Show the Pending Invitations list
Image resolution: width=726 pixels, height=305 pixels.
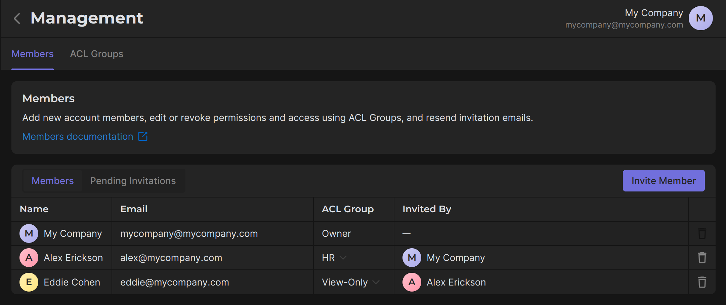point(133,181)
